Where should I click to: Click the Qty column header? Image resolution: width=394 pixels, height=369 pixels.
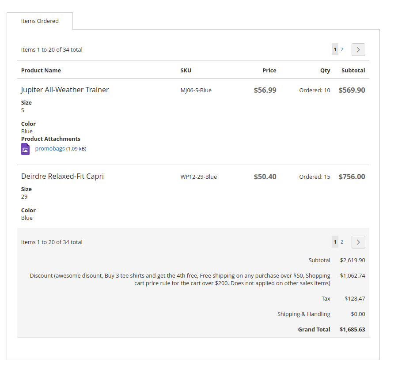[325, 71]
